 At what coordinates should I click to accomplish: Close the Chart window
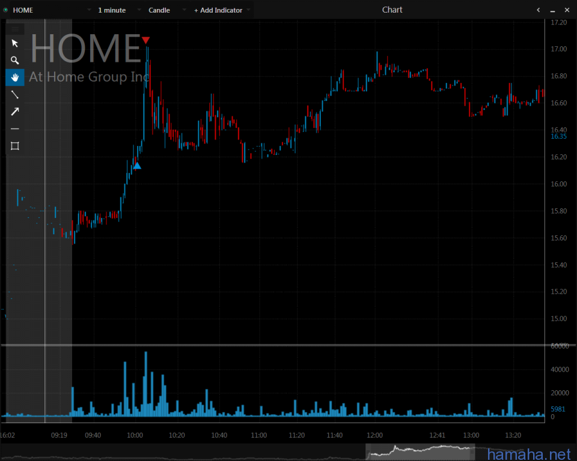[567, 10]
